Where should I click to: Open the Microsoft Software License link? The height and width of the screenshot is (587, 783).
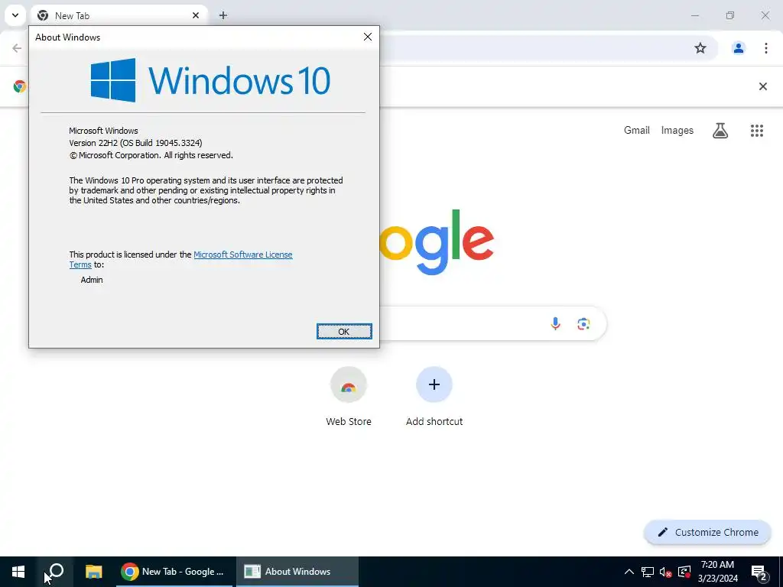click(x=242, y=255)
